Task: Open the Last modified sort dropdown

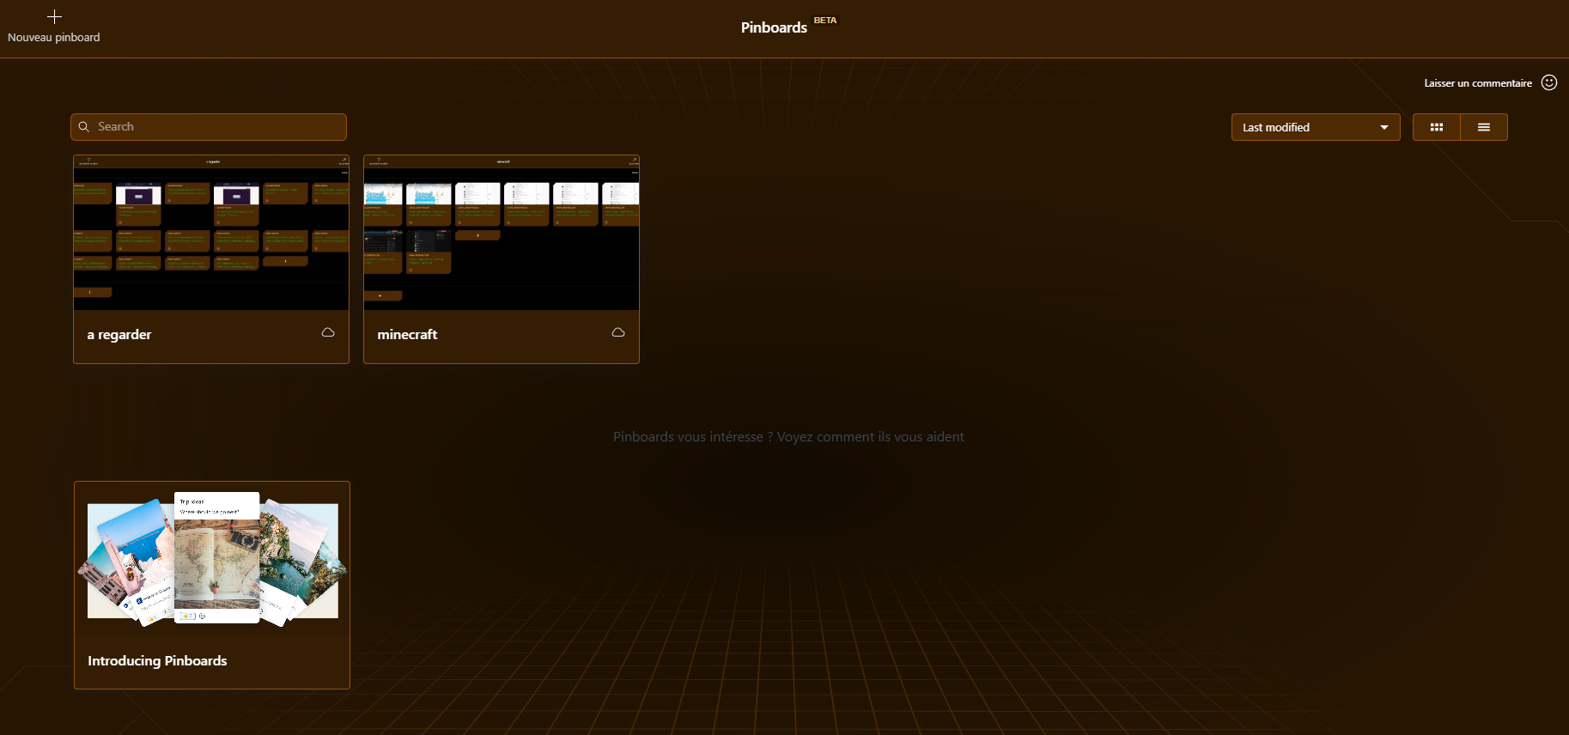Action: click(x=1316, y=127)
